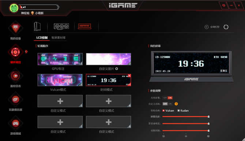Remove 时间模式 with red X
The image size is (245, 141).
click(x=129, y=76)
